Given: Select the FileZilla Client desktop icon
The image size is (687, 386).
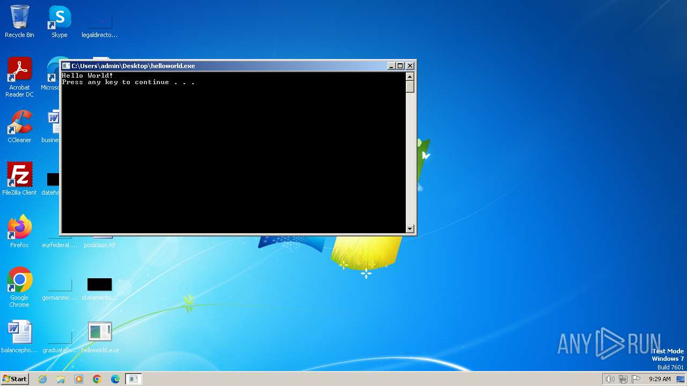Looking at the screenshot, I should (19, 179).
